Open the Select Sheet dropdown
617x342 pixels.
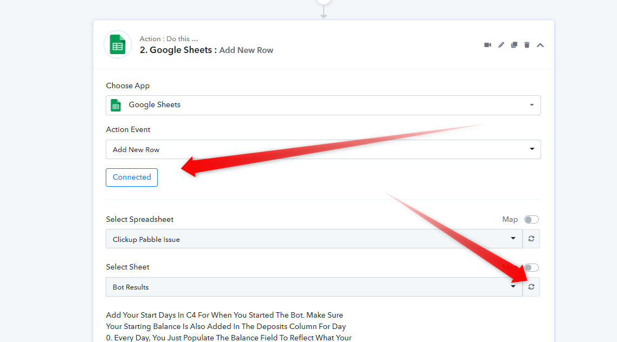[314, 287]
